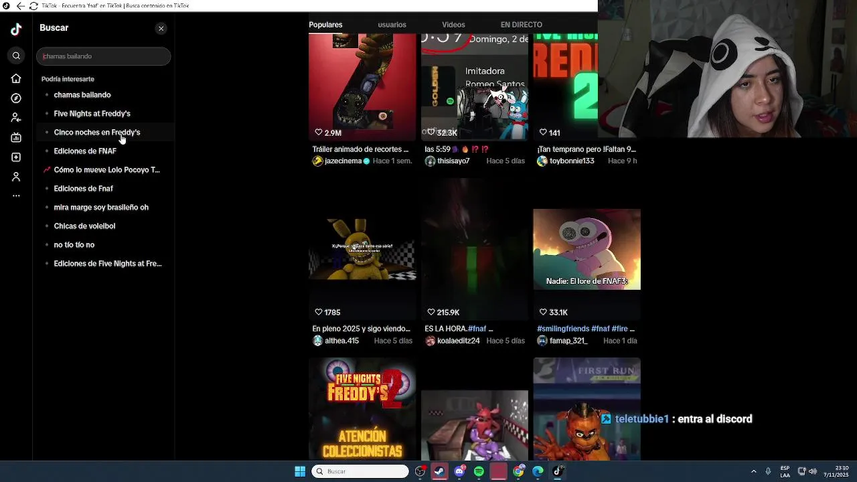Open the Following people icon
This screenshot has width=857, height=482.
click(x=16, y=118)
